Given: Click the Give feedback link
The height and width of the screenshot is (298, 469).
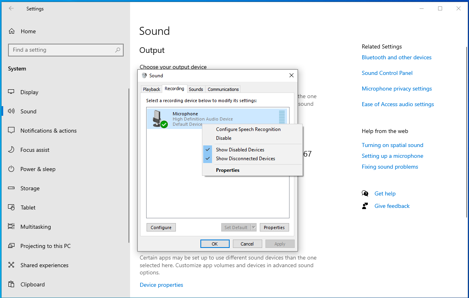Looking at the screenshot, I should click(392, 206).
